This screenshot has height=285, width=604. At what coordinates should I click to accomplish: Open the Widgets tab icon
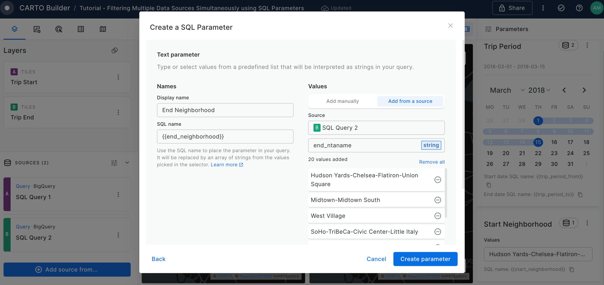[x=37, y=29]
